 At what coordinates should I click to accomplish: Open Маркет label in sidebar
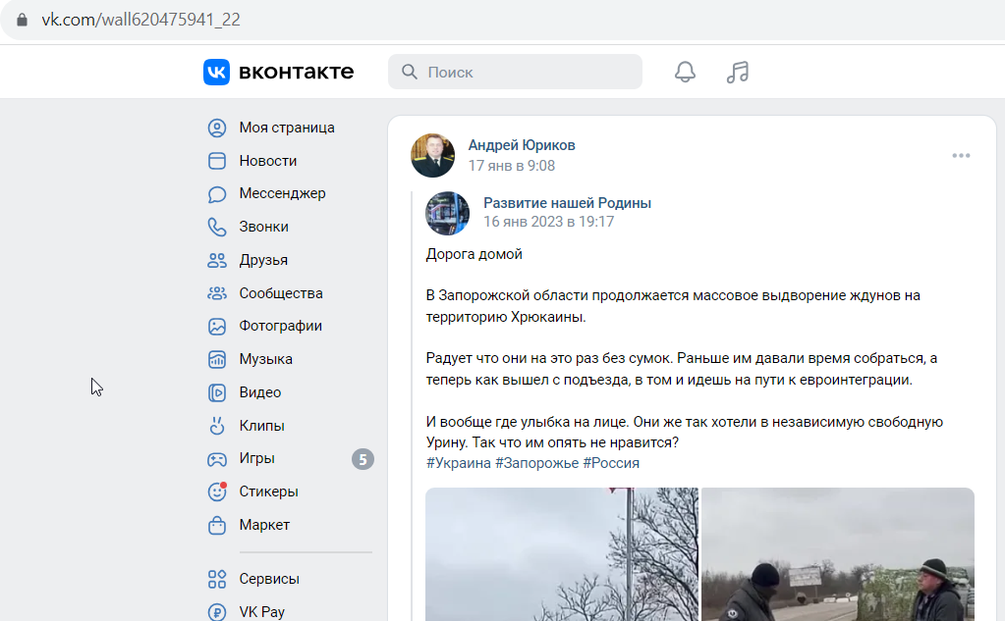pos(264,525)
